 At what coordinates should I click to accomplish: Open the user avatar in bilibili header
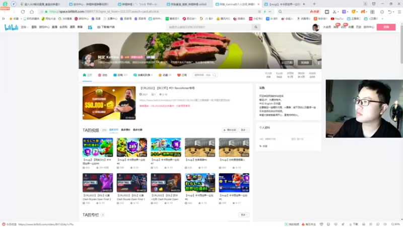point(316,27)
